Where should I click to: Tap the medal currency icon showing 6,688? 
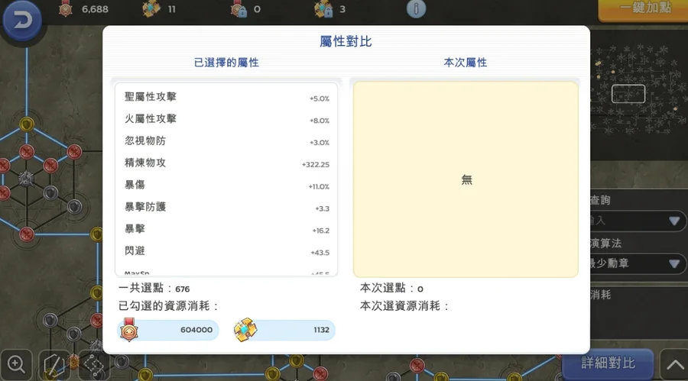[x=66, y=8]
